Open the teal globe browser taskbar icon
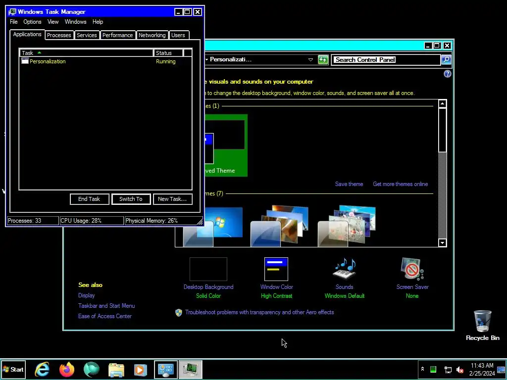Image resolution: width=507 pixels, height=380 pixels. 92,369
